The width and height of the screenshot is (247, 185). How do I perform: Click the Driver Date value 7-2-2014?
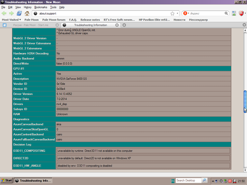click(62, 99)
